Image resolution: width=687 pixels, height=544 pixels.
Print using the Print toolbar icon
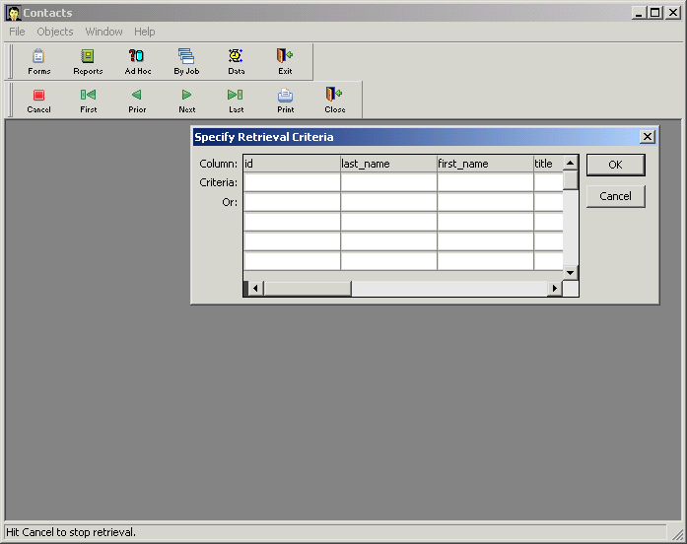285,101
